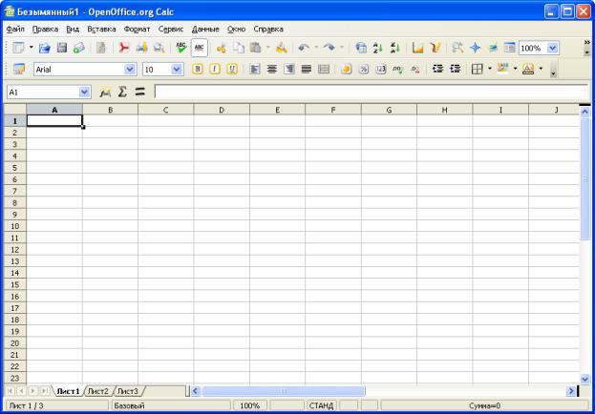Open the Правка menu
595x414 pixels.
45,30
